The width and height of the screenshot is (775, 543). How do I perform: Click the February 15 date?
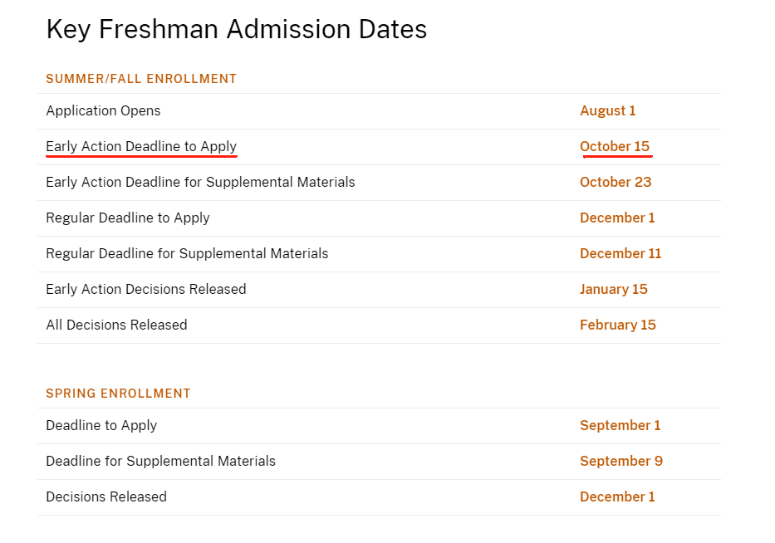click(618, 325)
